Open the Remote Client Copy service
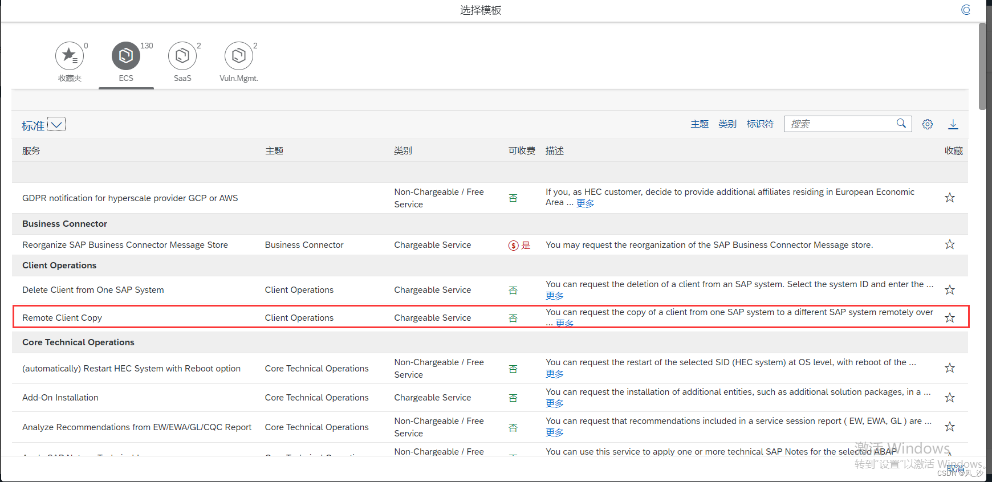Screen dimensions: 992x482 point(62,318)
